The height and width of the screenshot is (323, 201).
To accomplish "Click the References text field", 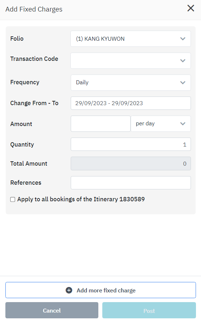I will (x=131, y=183).
